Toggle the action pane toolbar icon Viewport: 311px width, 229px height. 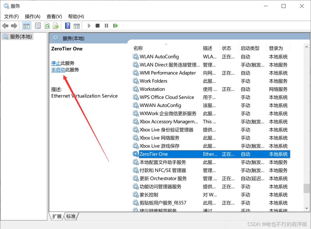point(76,26)
